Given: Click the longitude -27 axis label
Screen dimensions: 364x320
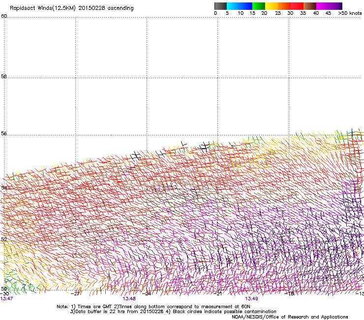Looking at the screenshot, I should [x=75, y=293].
